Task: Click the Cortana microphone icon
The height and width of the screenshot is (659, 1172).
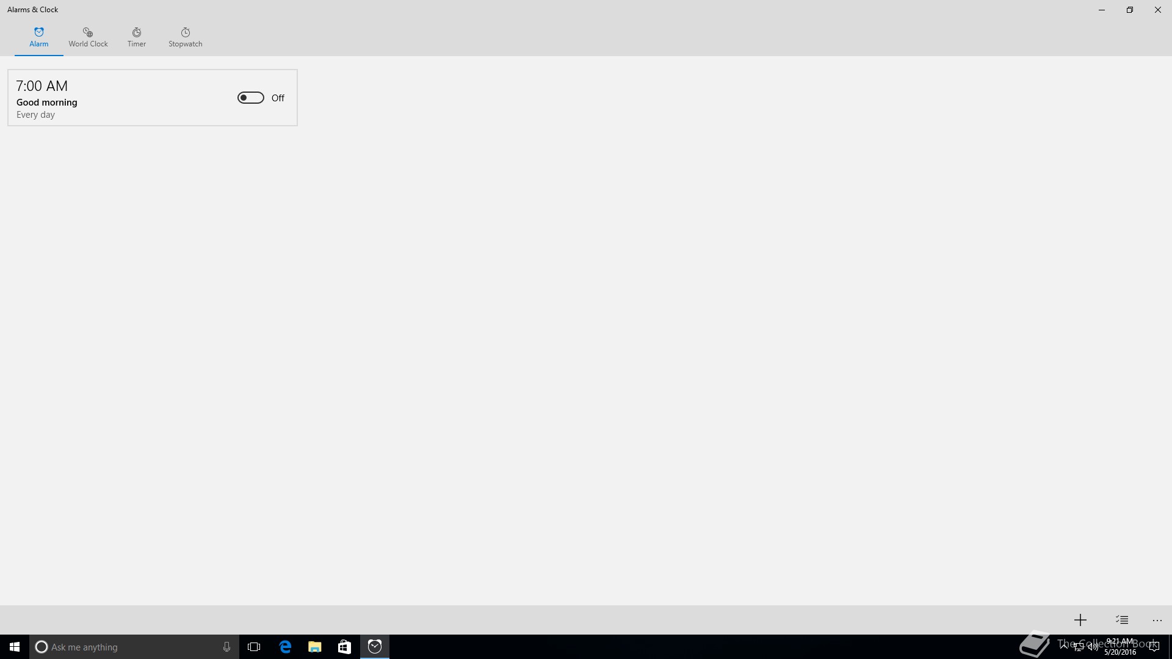Action: [x=226, y=647]
